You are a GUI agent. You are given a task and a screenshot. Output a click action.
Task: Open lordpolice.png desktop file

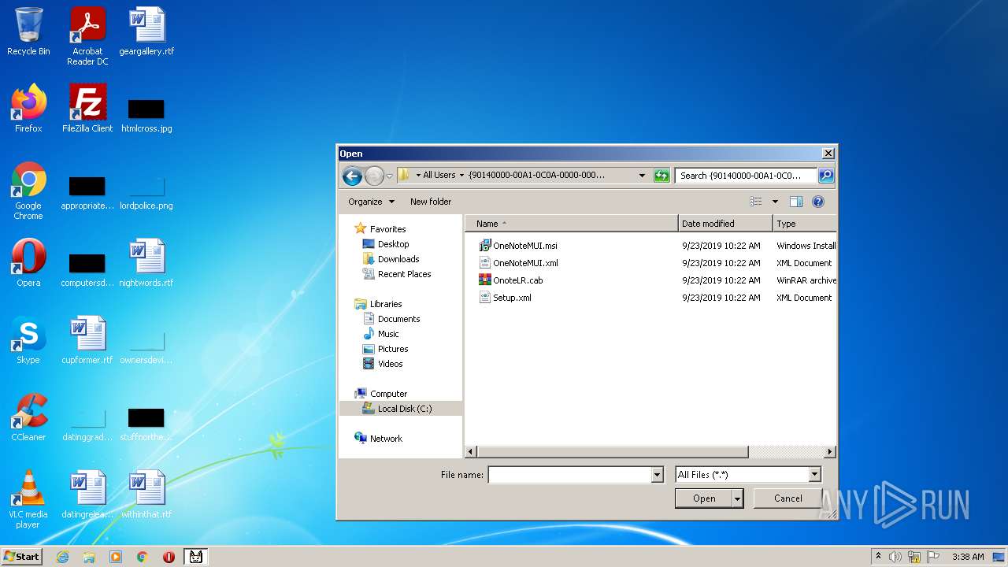coord(146,193)
